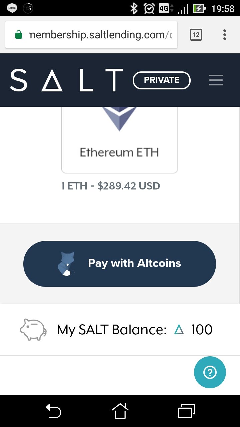Tap the piggy bank icon
240x427 pixels.
point(33,330)
